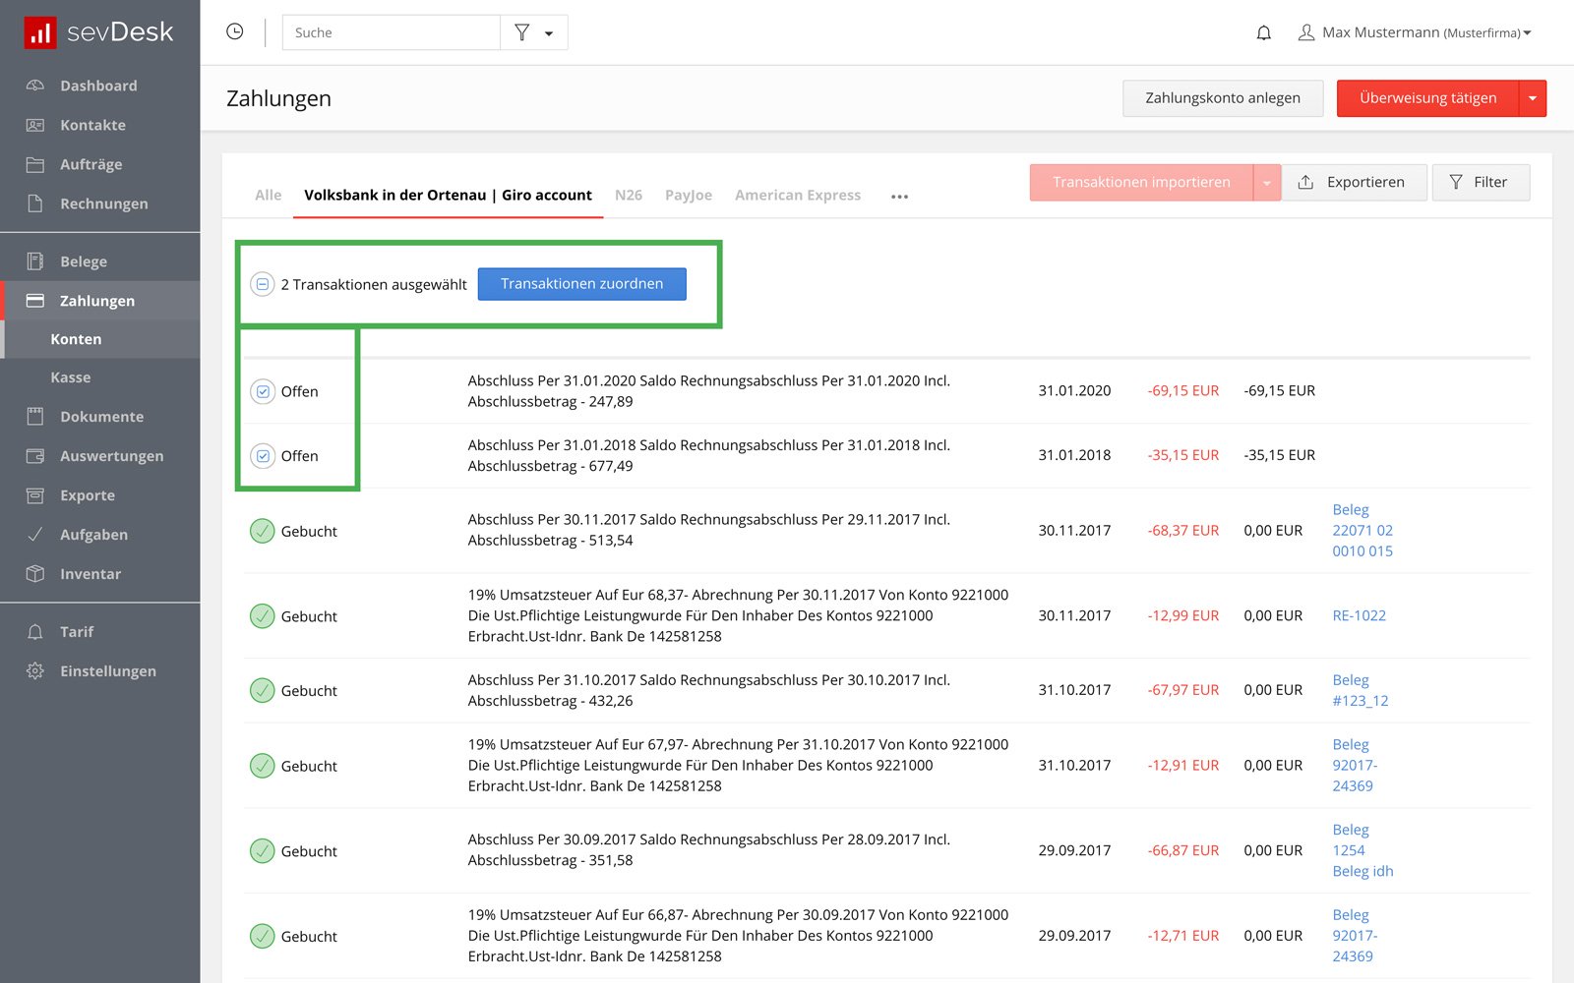1574x983 pixels.
Task: Open Dashboard in the sidebar
Action: [99, 86]
